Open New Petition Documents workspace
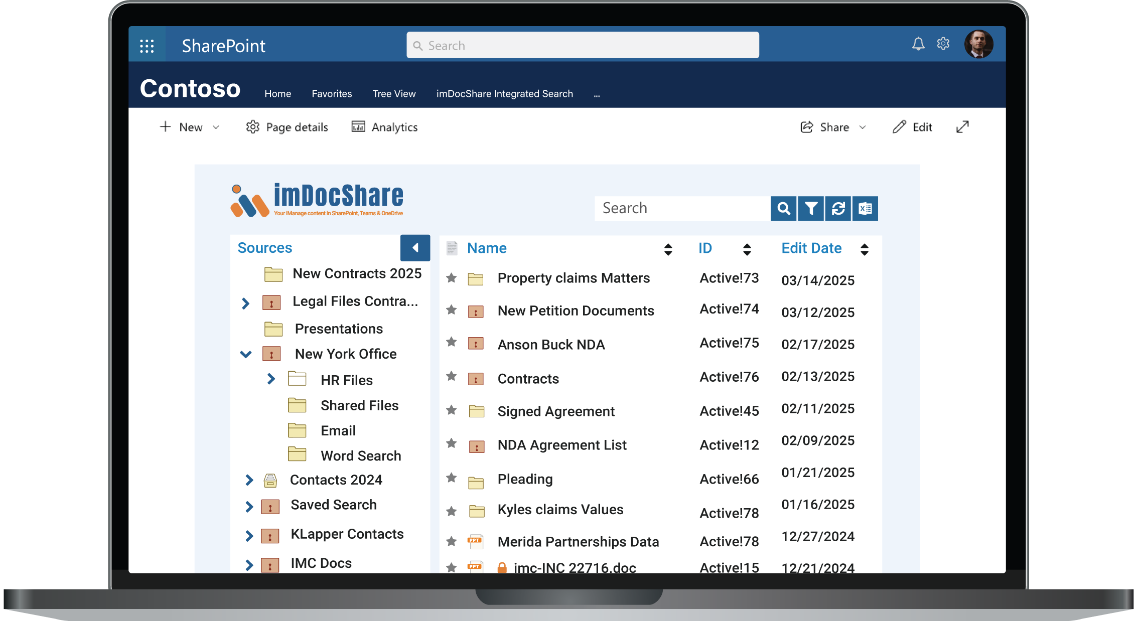1137x621 pixels. 576,311
